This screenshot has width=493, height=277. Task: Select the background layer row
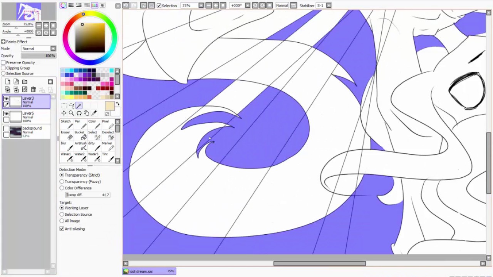26,132
